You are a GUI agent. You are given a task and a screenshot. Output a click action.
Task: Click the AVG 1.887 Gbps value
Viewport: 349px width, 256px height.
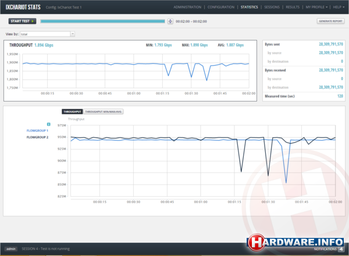click(x=235, y=45)
